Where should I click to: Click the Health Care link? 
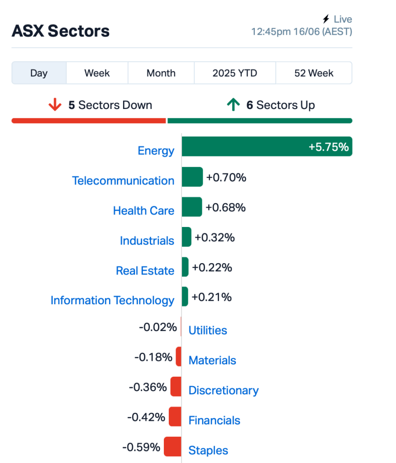143,211
